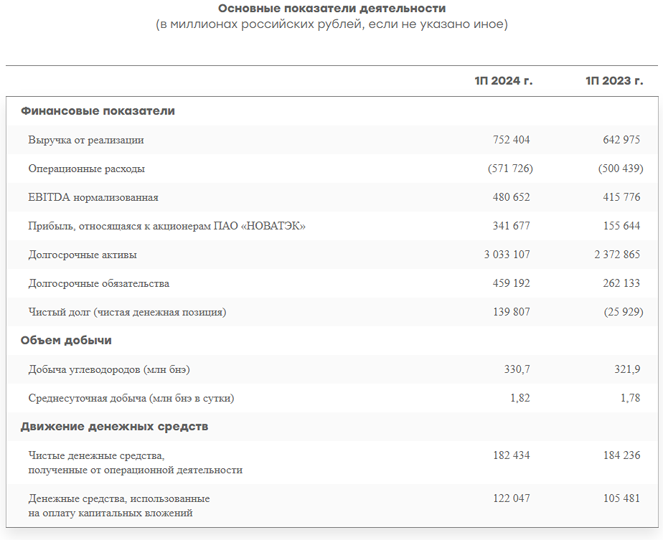Click the Операционные расходы row label
Screen dimensions: 663x540
87,169
